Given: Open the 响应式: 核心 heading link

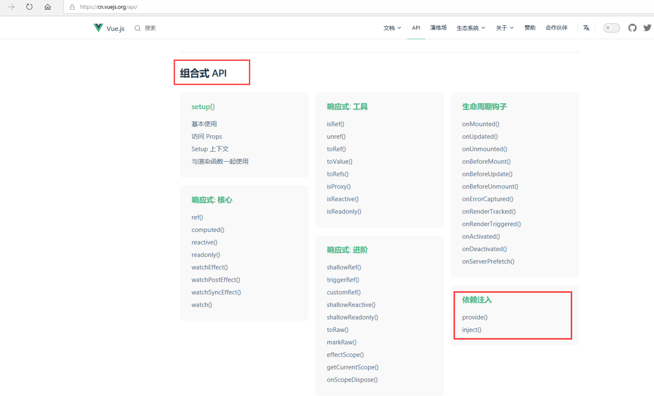Looking at the screenshot, I should pos(212,200).
